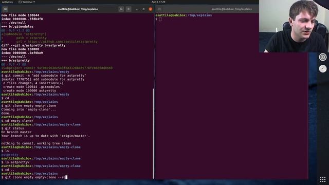Click 'git commit -m "add submodule for astpretty"' line
Screen dimensions: 329x185
(x=44, y=76)
